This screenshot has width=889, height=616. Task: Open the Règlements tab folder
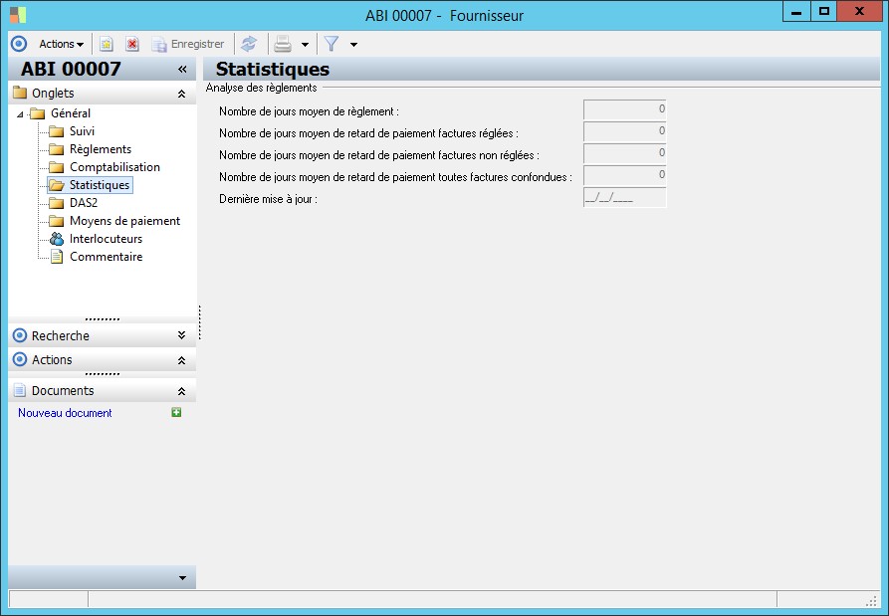101,149
